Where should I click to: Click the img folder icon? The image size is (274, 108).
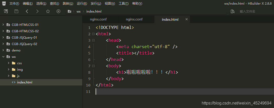(x=14, y=69)
